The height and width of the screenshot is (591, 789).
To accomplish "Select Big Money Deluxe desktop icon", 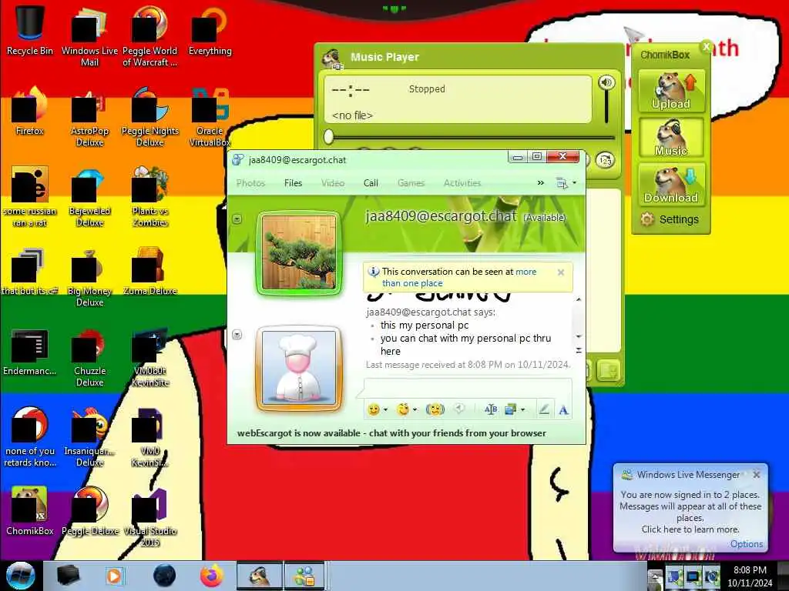I will coord(89,277).
